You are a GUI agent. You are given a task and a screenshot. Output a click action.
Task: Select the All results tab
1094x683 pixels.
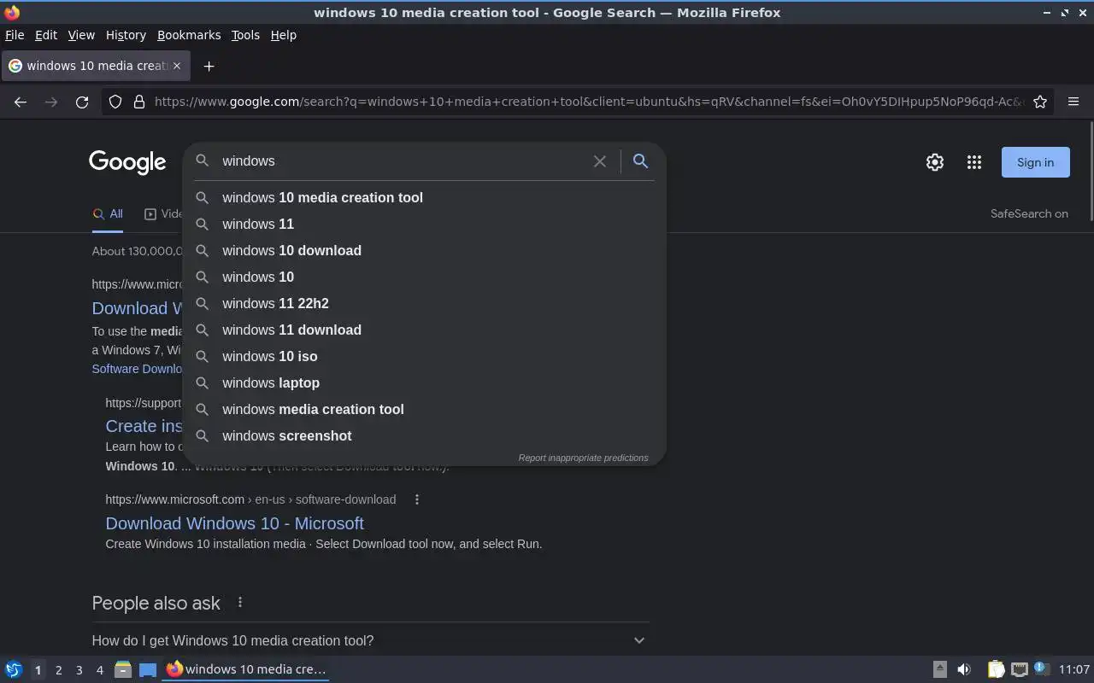coord(108,214)
